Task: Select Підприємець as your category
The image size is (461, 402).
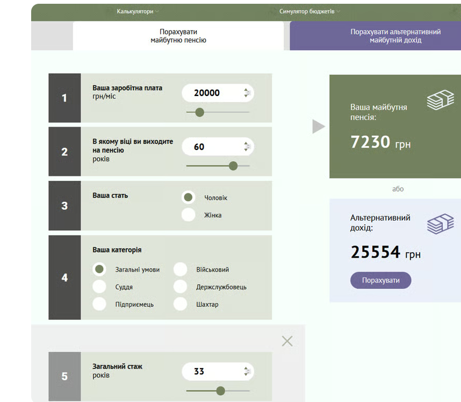Action: tap(99, 304)
